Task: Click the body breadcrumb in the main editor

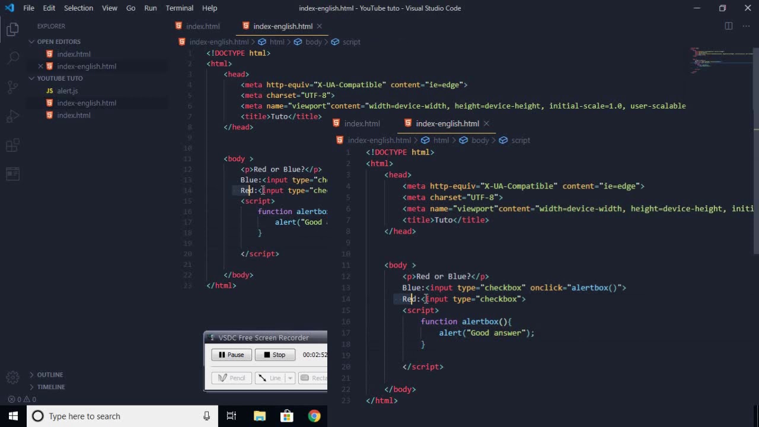Action: [314, 42]
